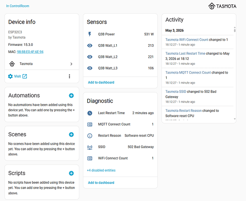The width and height of the screenshot is (246, 201).
Task: Click the external-link icon next to Visit
Action: 25,76
